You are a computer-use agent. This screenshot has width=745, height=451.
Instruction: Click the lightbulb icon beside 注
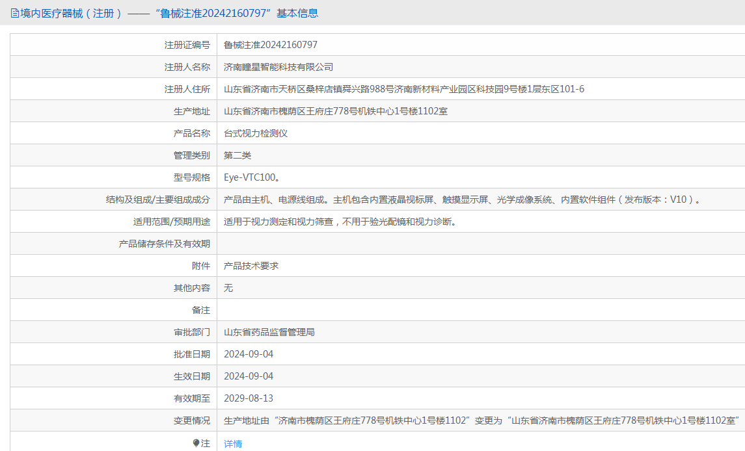click(x=196, y=443)
